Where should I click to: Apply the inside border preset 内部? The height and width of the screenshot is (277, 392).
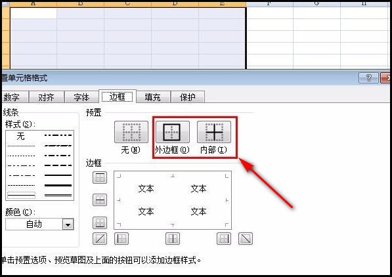(x=214, y=132)
